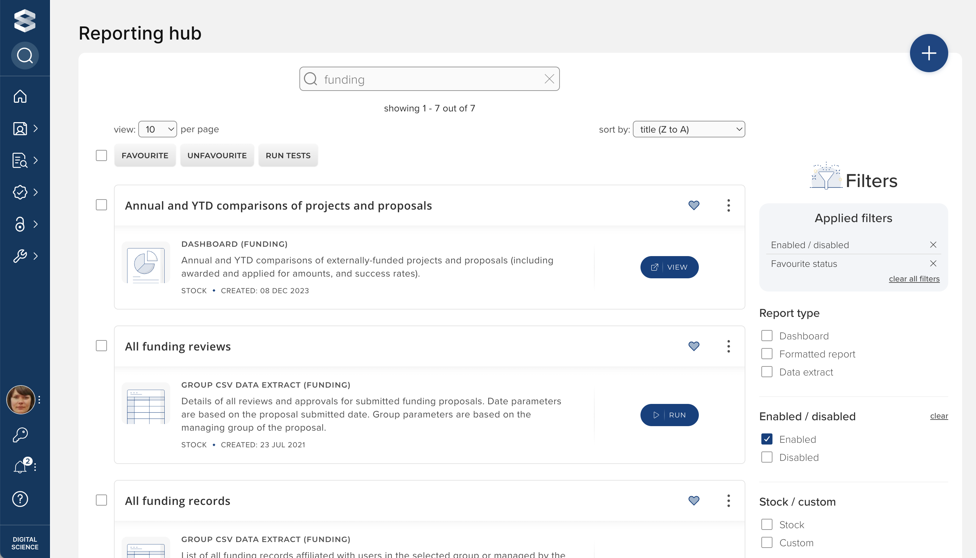This screenshot has width=976, height=558.
Task: Open notifications bell with badge
Action: [20, 466]
